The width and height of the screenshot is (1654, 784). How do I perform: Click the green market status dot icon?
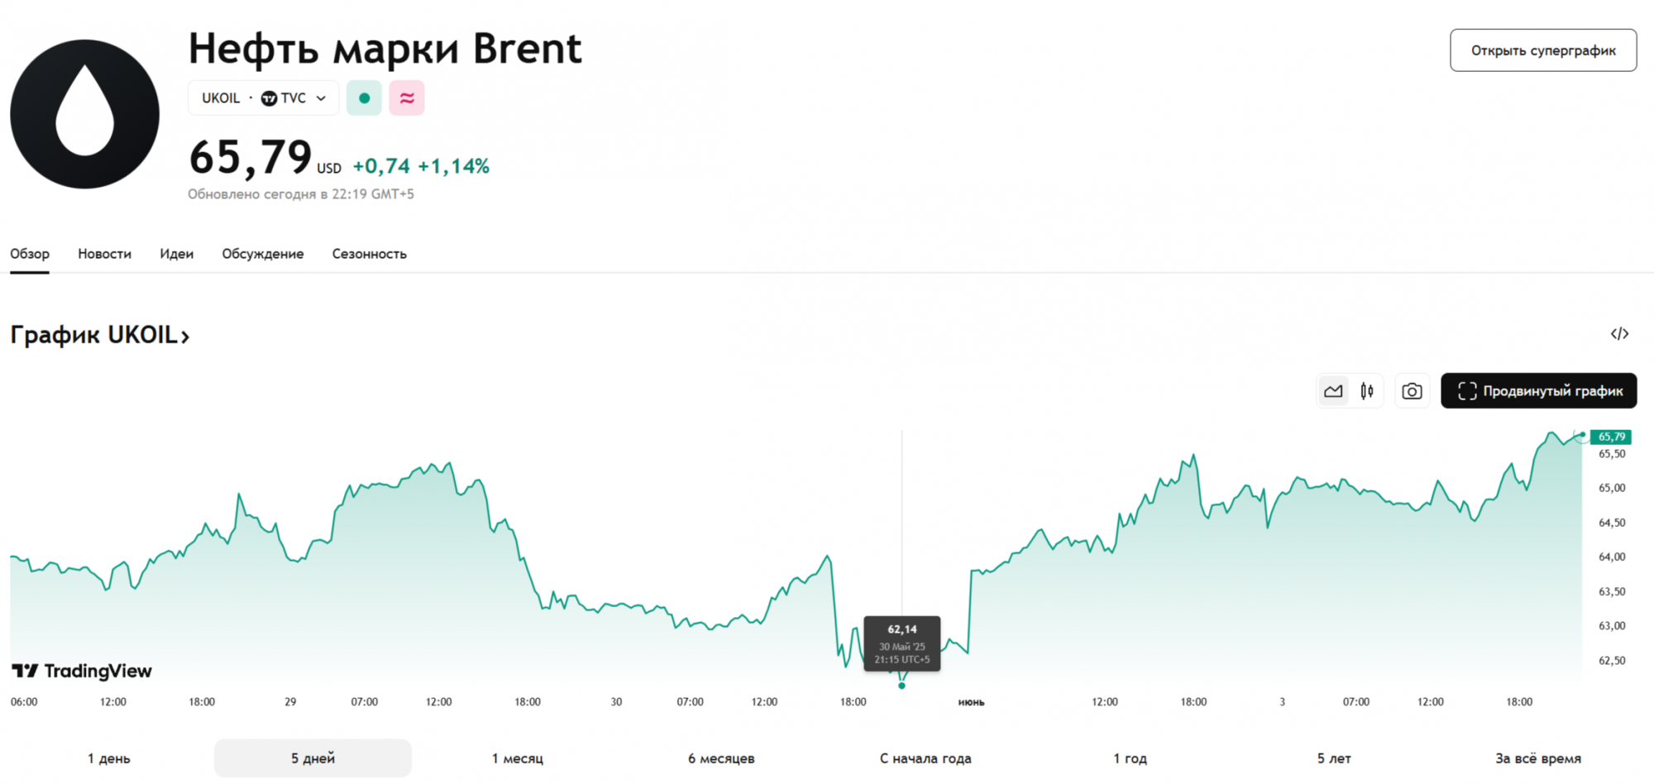pyautogui.click(x=364, y=98)
